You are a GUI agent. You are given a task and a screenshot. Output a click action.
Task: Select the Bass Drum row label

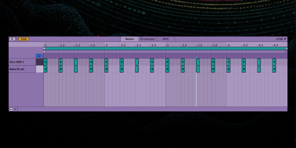[x=22, y=69]
